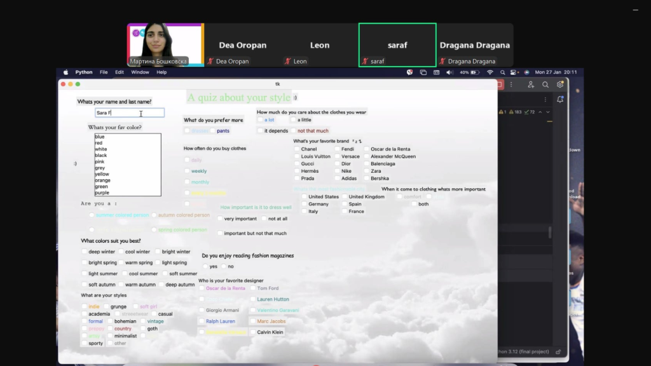
Task: Enable the Calvin Klein designer checkbox
Action: coord(253,332)
